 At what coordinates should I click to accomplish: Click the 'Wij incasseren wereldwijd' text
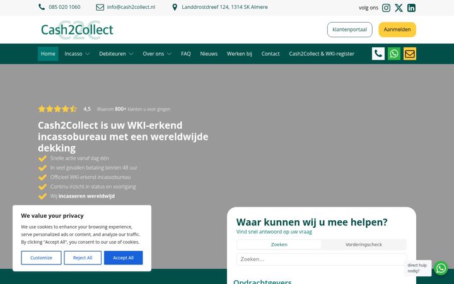coord(83,196)
